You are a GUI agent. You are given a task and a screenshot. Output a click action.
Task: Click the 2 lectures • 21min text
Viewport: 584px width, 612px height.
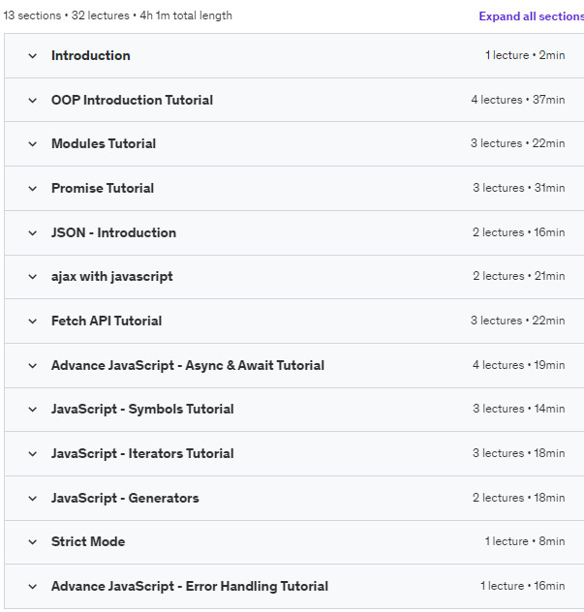(x=519, y=276)
